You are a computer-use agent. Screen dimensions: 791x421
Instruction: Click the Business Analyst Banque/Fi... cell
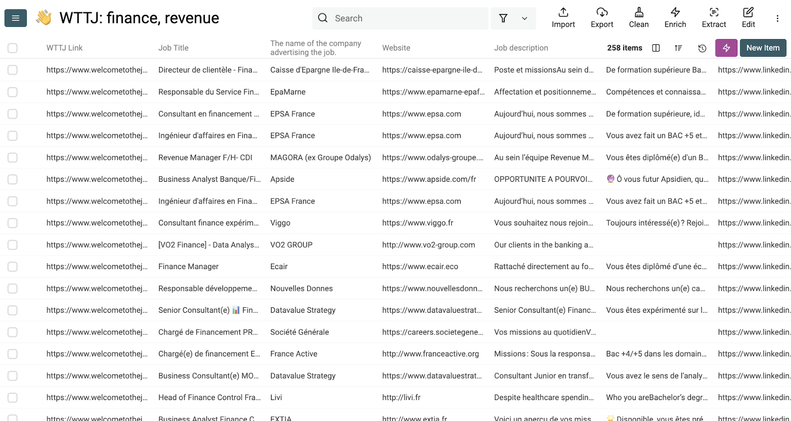point(209,179)
